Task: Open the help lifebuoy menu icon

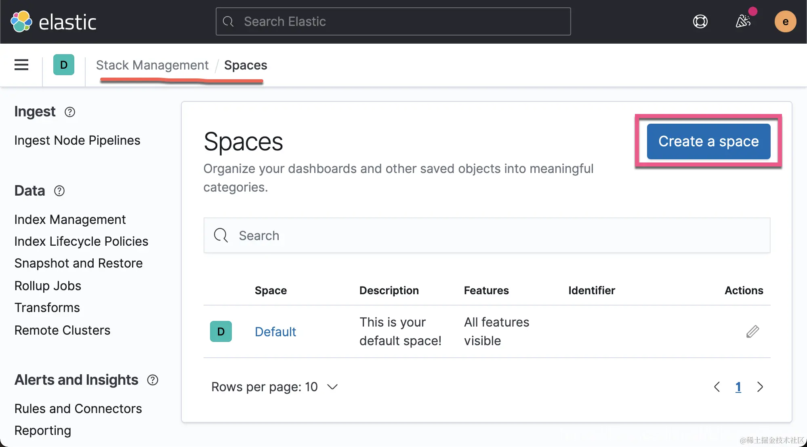Action: coord(700,21)
